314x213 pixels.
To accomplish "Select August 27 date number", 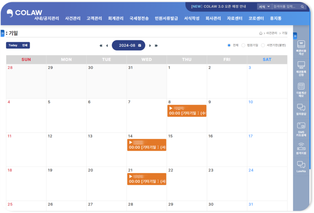I will 90,204.
